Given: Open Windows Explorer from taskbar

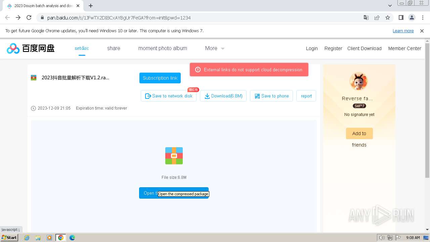Looking at the screenshot, I should pos(38,238).
